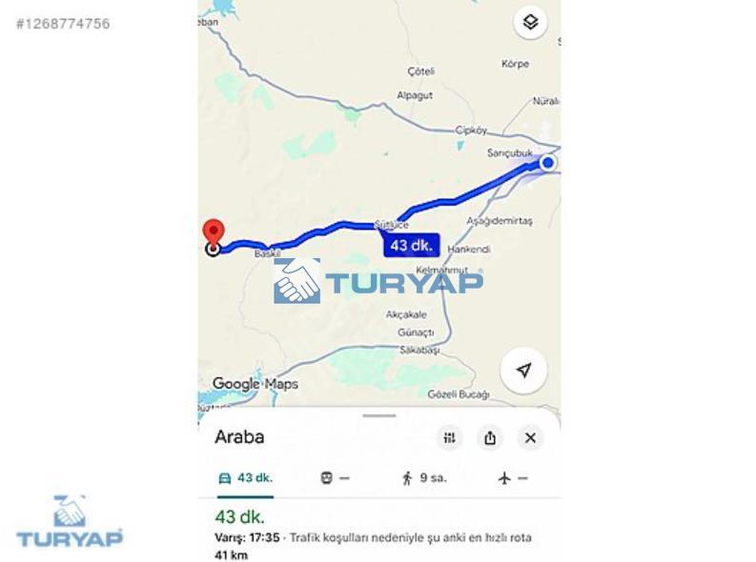This screenshot has width=756, height=562.
Task: Open route options sliders icon
Action: point(449,438)
